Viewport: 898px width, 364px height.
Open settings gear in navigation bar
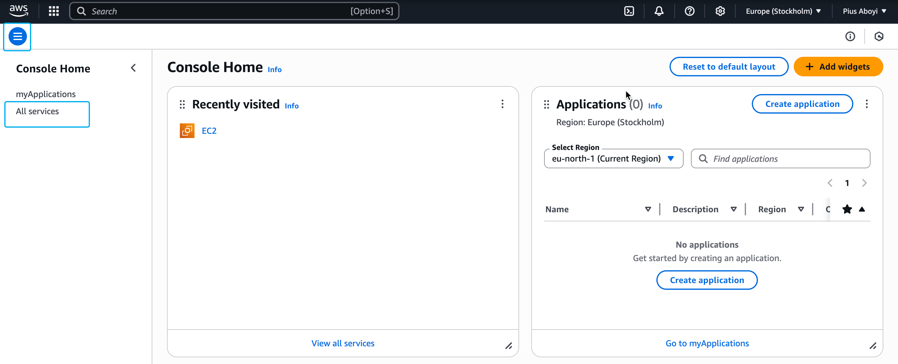720,11
